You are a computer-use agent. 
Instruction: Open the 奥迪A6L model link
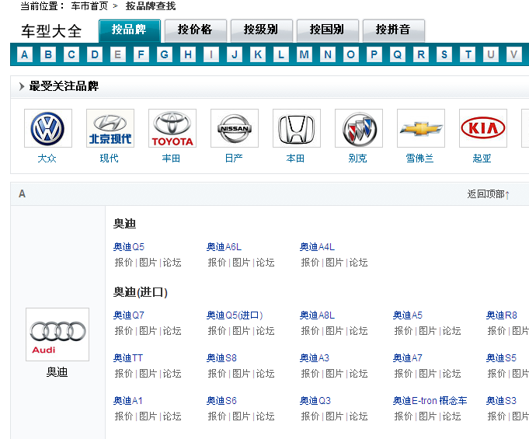224,247
